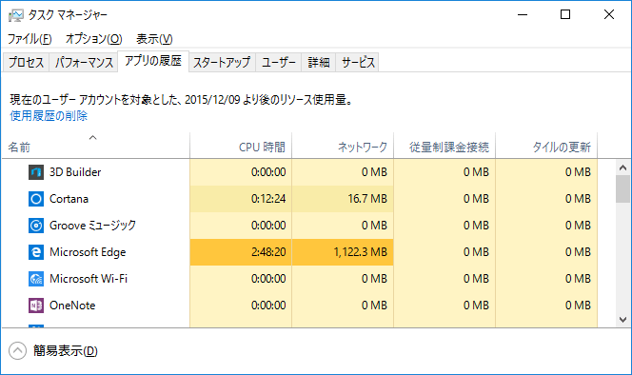Maximize the Task Manager window
The image size is (632, 375).
pyautogui.click(x=565, y=15)
